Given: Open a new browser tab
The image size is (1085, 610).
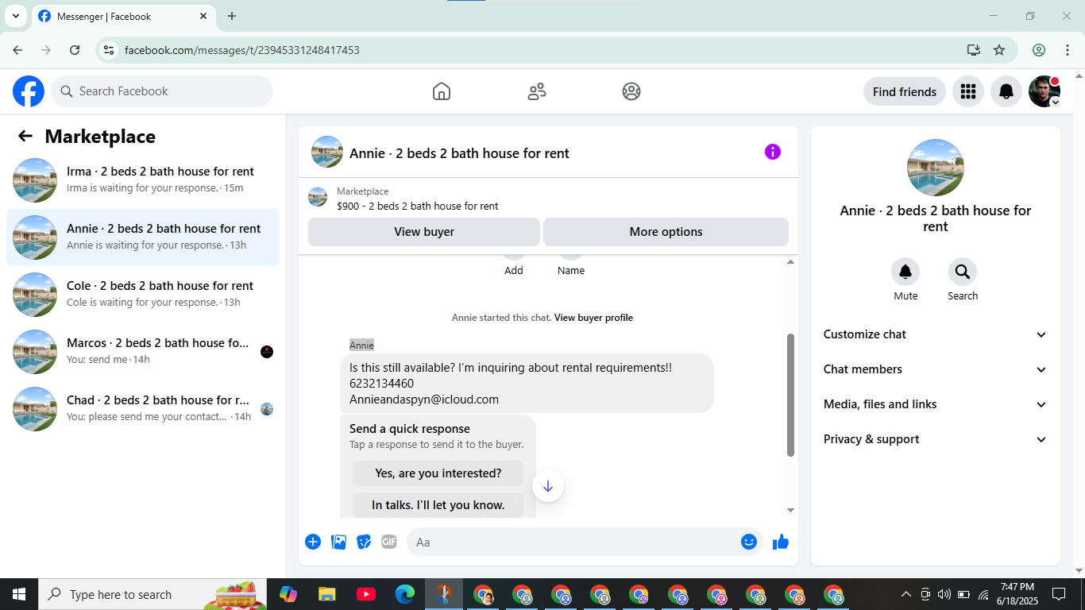Looking at the screenshot, I should coord(232,16).
